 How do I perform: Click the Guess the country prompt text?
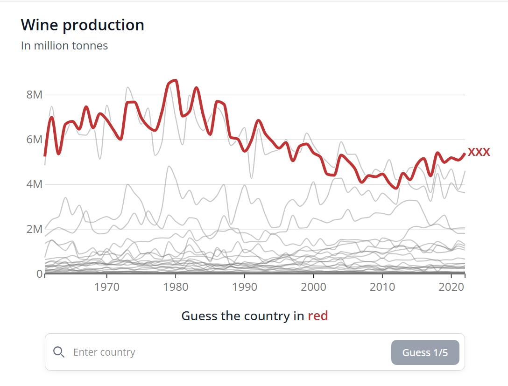242,316
